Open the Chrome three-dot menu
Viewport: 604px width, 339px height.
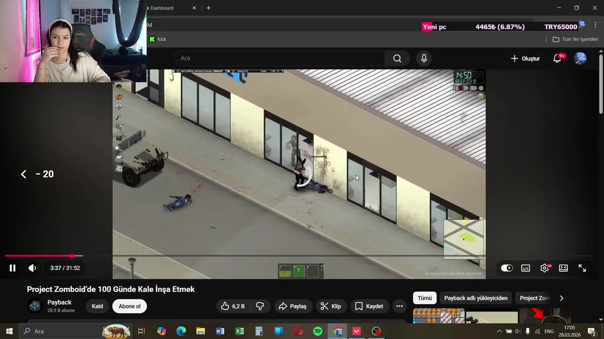[595, 25]
